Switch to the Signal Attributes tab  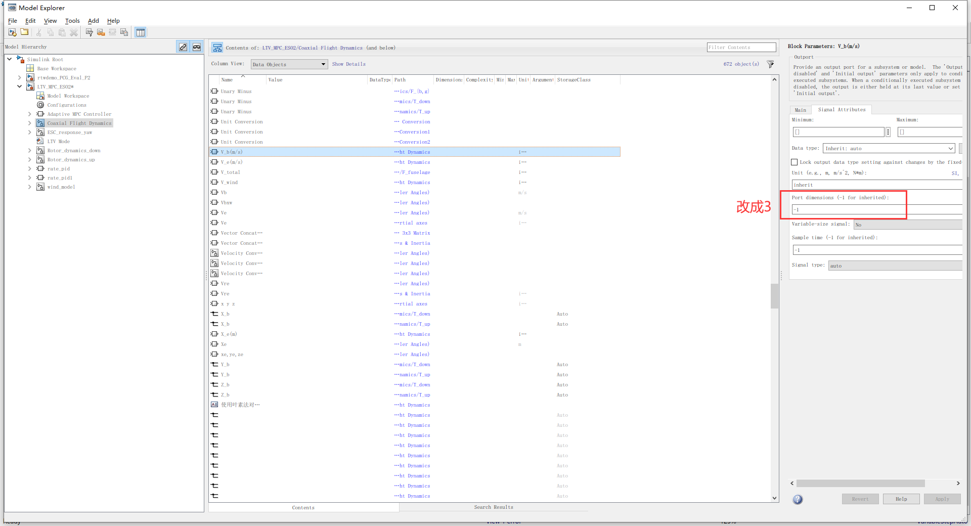[842, 110]
